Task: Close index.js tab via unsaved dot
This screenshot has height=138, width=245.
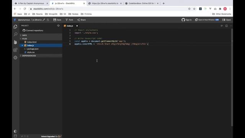Action: click(77, 26)
